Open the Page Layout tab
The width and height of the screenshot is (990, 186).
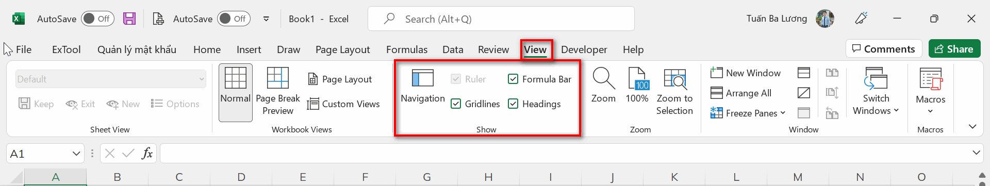coord(342,49)
